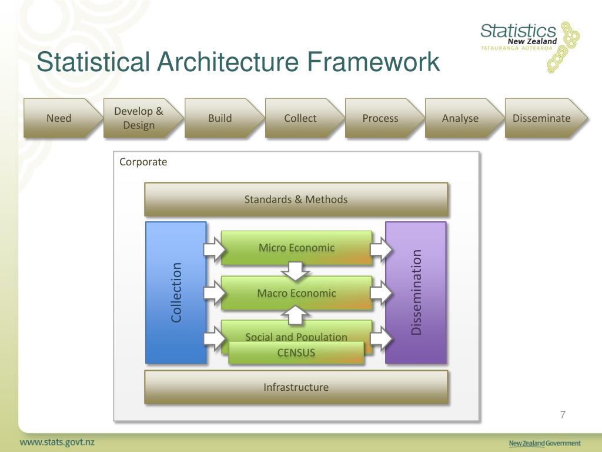
Task: Open the www.stats.govt.nz link
Action: (57, 442)
